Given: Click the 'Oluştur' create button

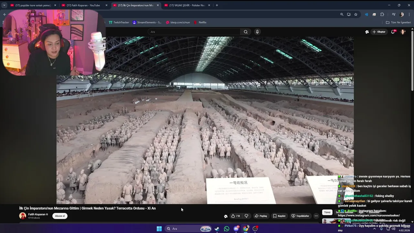Looking at the screenshot, I should click(x=379, y=32).
